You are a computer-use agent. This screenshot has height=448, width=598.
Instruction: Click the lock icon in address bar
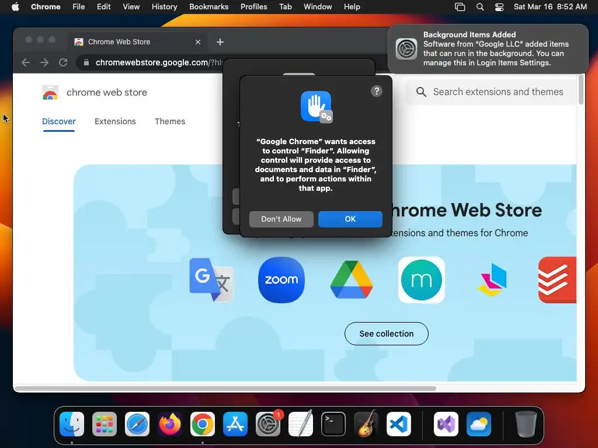(x=86, y=62)
